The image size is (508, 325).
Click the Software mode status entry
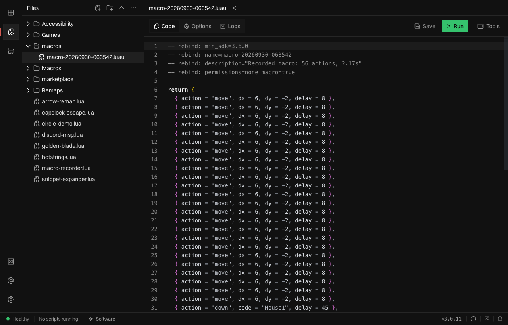pyautogui.click(x=102, y=319)
